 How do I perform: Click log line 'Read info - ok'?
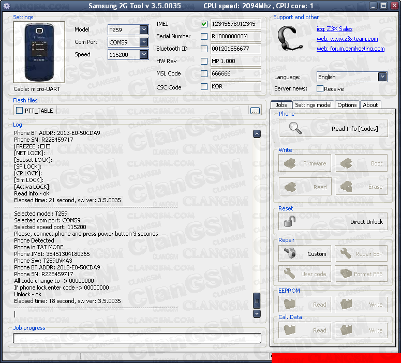[x=32, y=193]
